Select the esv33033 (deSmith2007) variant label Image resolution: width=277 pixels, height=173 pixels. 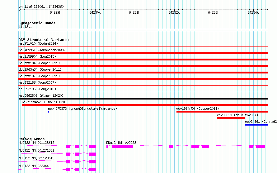click(237, 115)
